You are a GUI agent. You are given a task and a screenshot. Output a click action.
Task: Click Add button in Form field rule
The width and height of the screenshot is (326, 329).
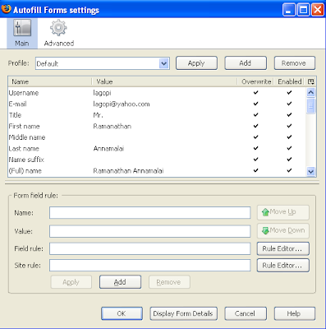[x=120, y=282]
